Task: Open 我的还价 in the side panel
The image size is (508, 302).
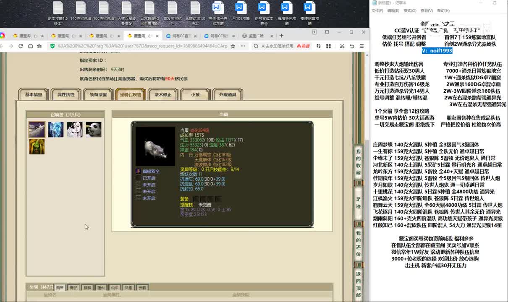Action: tap(358, 244)
